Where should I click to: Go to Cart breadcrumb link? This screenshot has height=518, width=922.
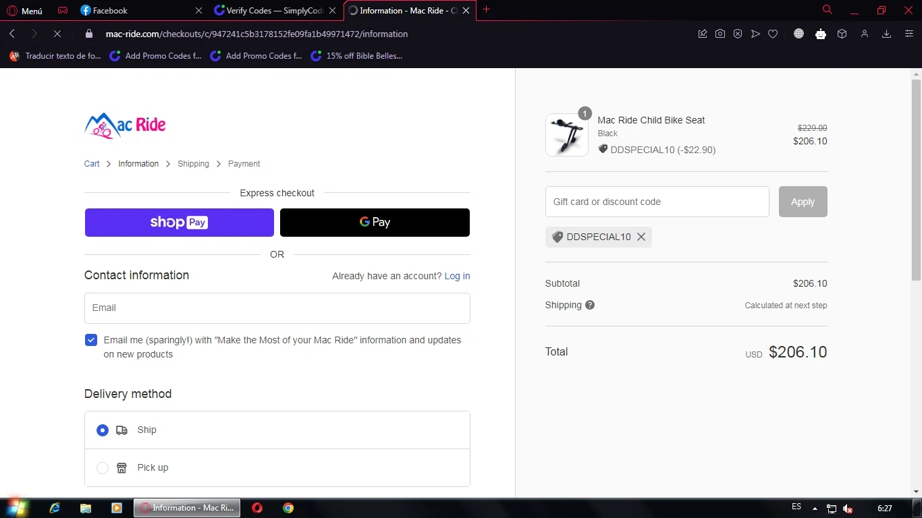click(x=92, y=164)
